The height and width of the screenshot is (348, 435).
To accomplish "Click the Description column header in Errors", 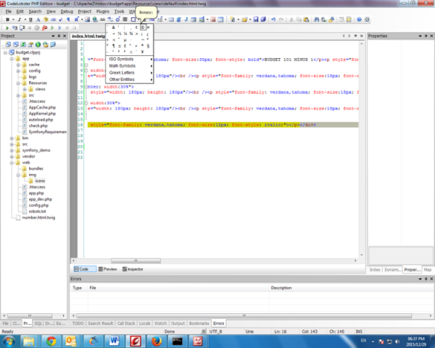I will tap(281, 288).
